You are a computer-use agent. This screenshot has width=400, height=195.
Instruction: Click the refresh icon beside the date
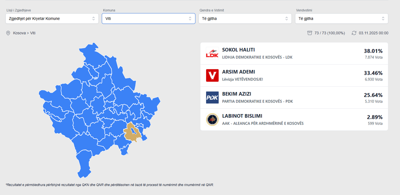tap(354, 33)
